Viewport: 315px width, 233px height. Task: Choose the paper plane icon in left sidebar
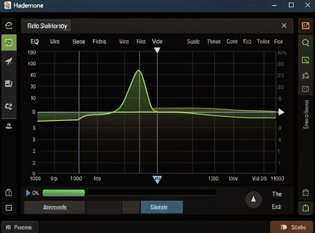click(x=9, y=61)
